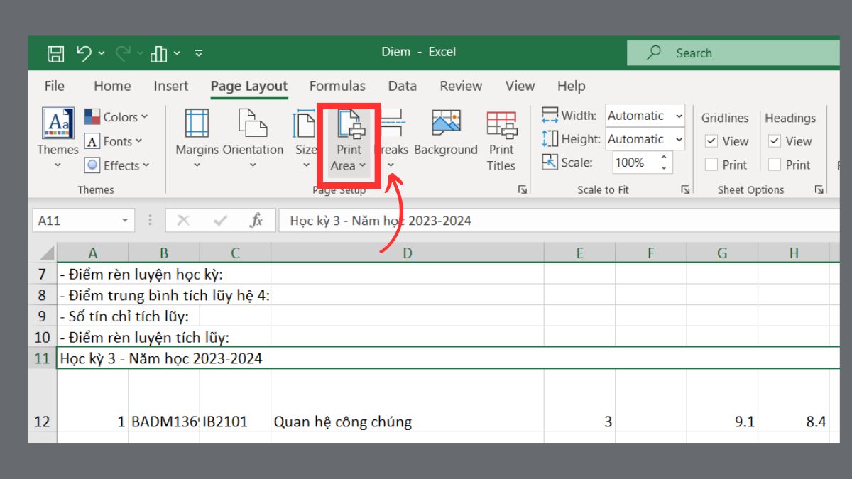Open the Help tab
The height and width of the screenshot is (479, 852).
[571, 86]
